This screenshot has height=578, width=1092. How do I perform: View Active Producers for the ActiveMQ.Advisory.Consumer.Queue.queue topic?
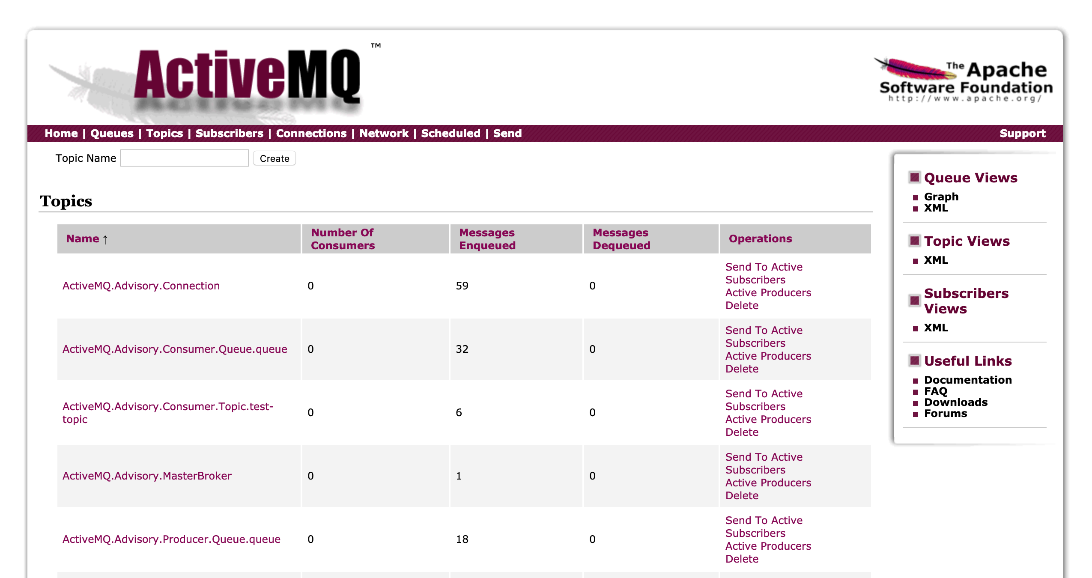pyautogui.click(x=768, y=356)
